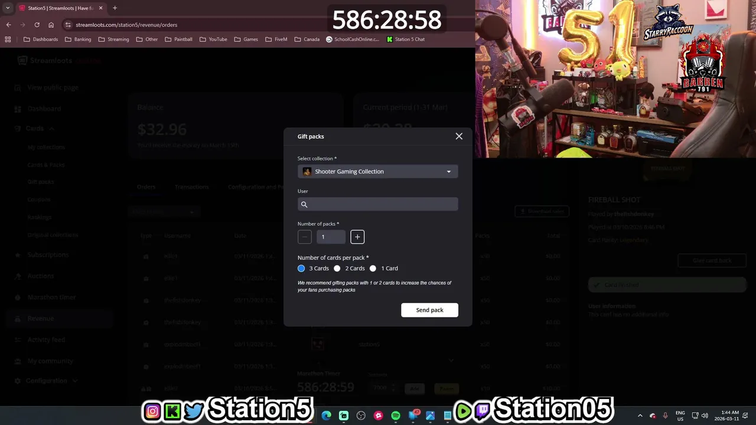Viewport: 756px width, 425px height.
Task: Open the network icon in system tray
Action: [695, 416]
